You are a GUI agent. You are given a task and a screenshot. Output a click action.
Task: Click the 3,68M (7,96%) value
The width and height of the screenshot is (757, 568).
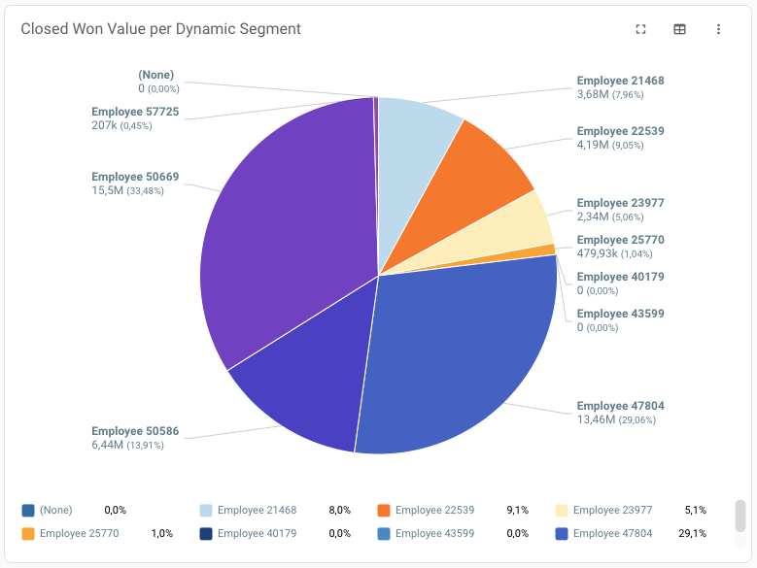tap(610, 94)
